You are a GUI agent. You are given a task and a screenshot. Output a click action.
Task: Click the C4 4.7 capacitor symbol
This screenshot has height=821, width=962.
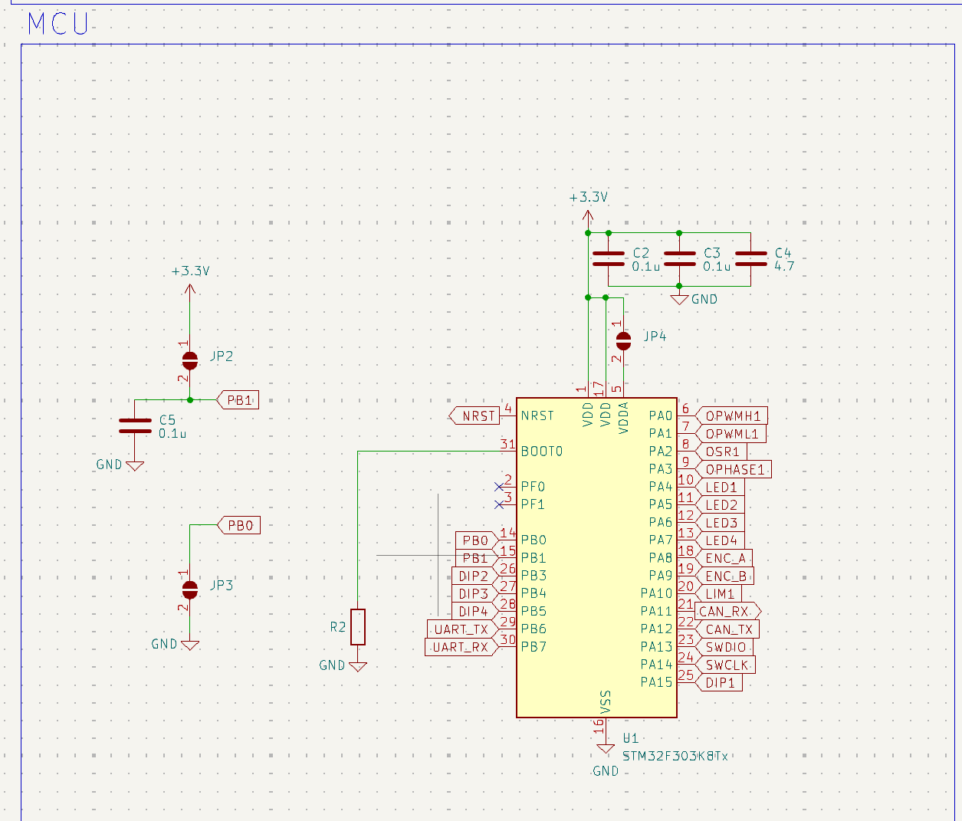pos(750,259)
